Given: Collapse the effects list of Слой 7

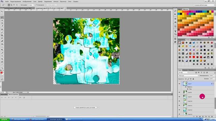Looking at the screenshot, I should pyautogui.click(x=214, y=84).
